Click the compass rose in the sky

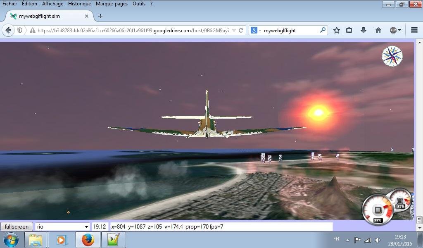pos(392,56)
